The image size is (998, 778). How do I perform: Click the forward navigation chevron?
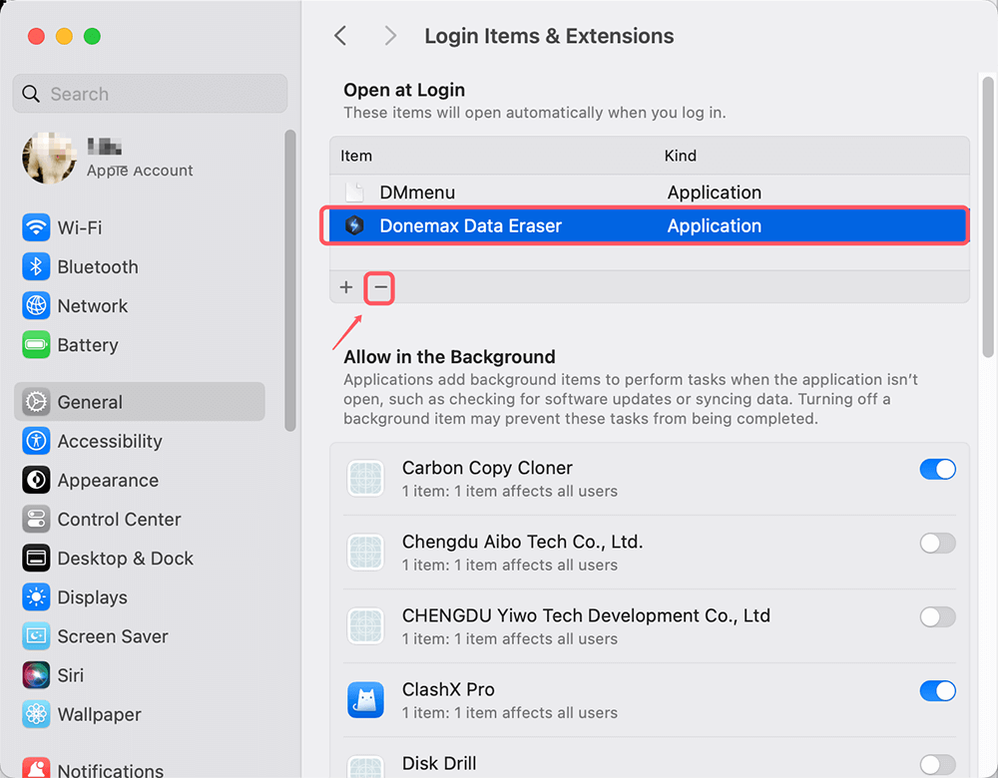tap(389, 35)
